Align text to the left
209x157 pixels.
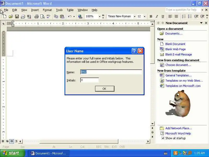pyautogui.click(x=170, y=16)
